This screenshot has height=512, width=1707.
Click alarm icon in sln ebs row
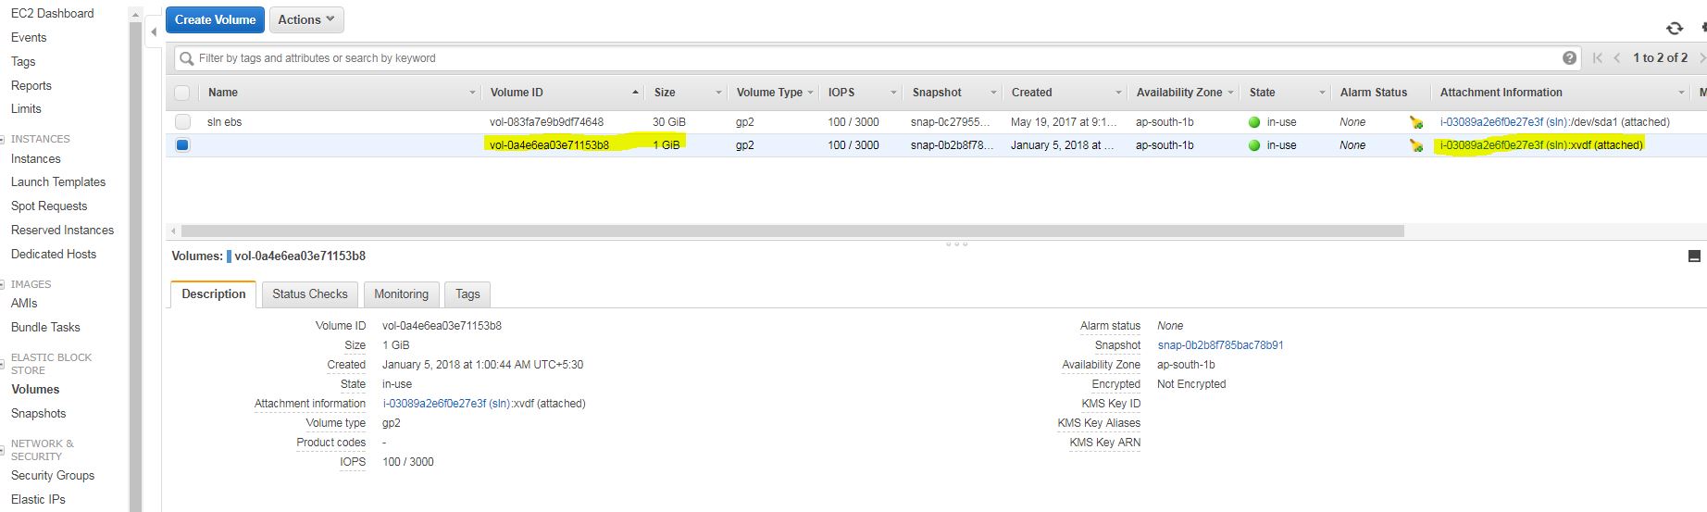pos(1415,122)
